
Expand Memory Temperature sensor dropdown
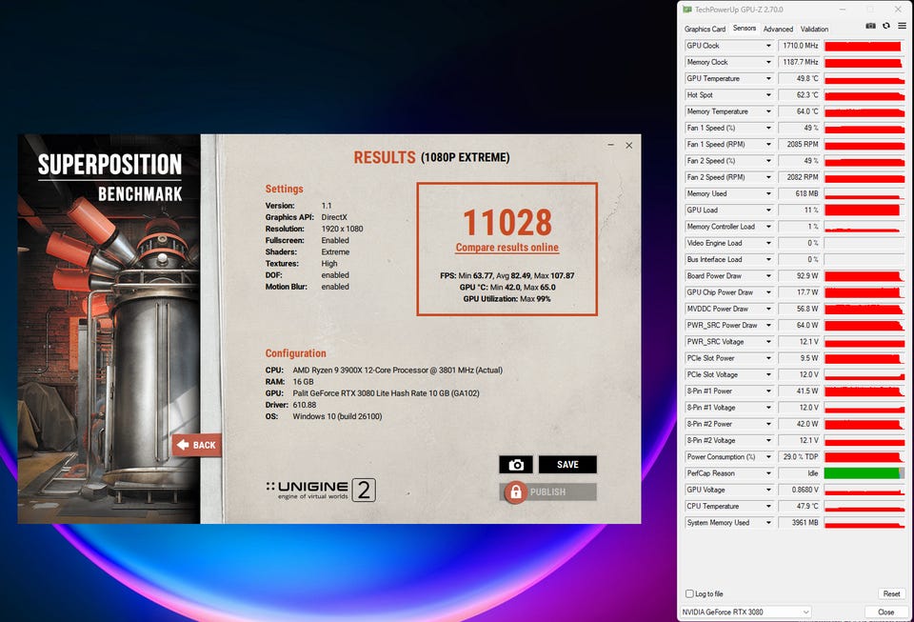pos(768,111)
